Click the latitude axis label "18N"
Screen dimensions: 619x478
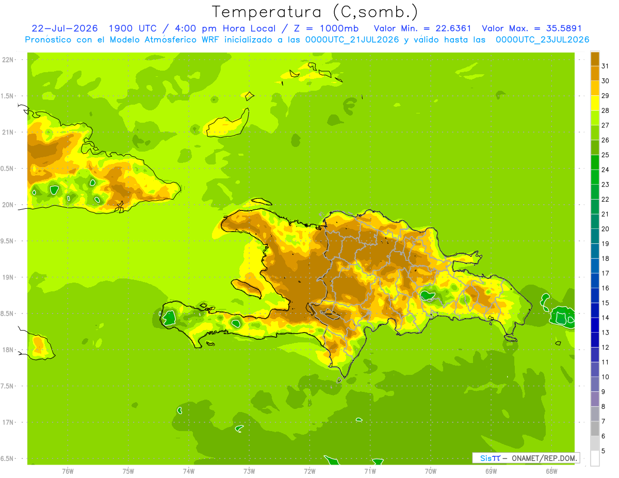pos(8,350)
